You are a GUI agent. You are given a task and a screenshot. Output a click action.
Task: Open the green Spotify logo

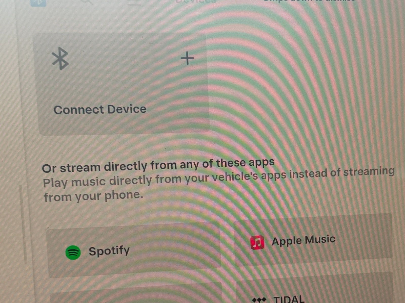tap(73, 252)
